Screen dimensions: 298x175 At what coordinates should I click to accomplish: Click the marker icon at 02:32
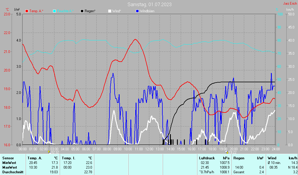[49, 152]
